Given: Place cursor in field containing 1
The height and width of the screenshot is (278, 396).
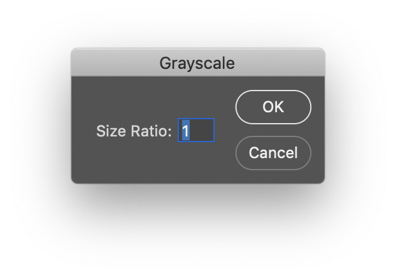Looking at the screenshot, I should (x=196, y=131).
